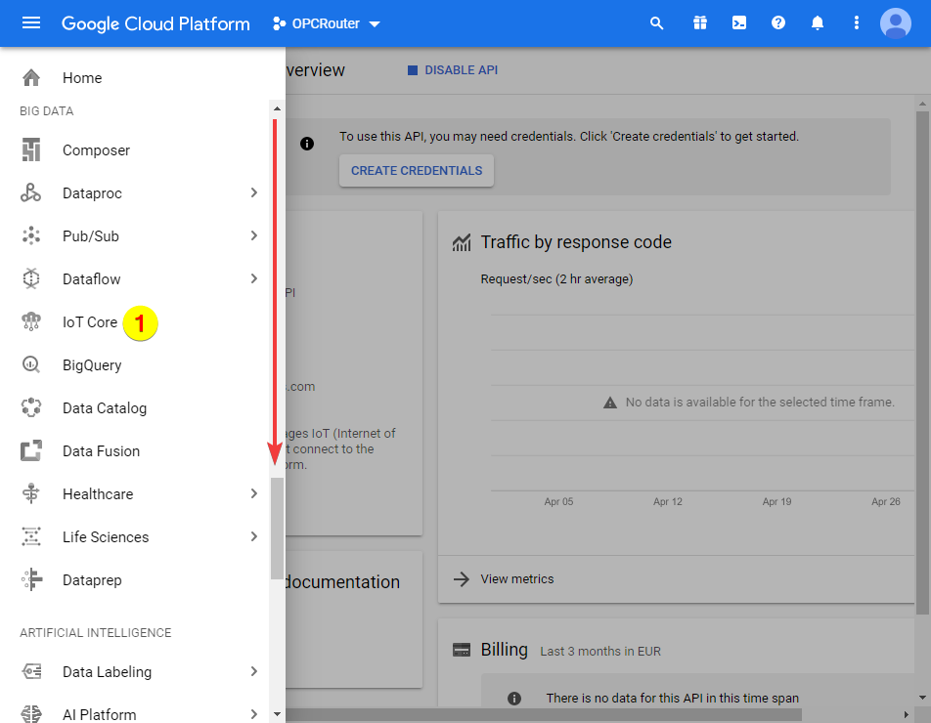Open the Dataprep service
Image resolution: width=931 pixels, height=723 pixels.
pos(92,579)
